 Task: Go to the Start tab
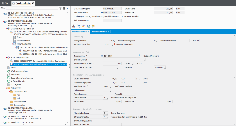tap(5, 3)
